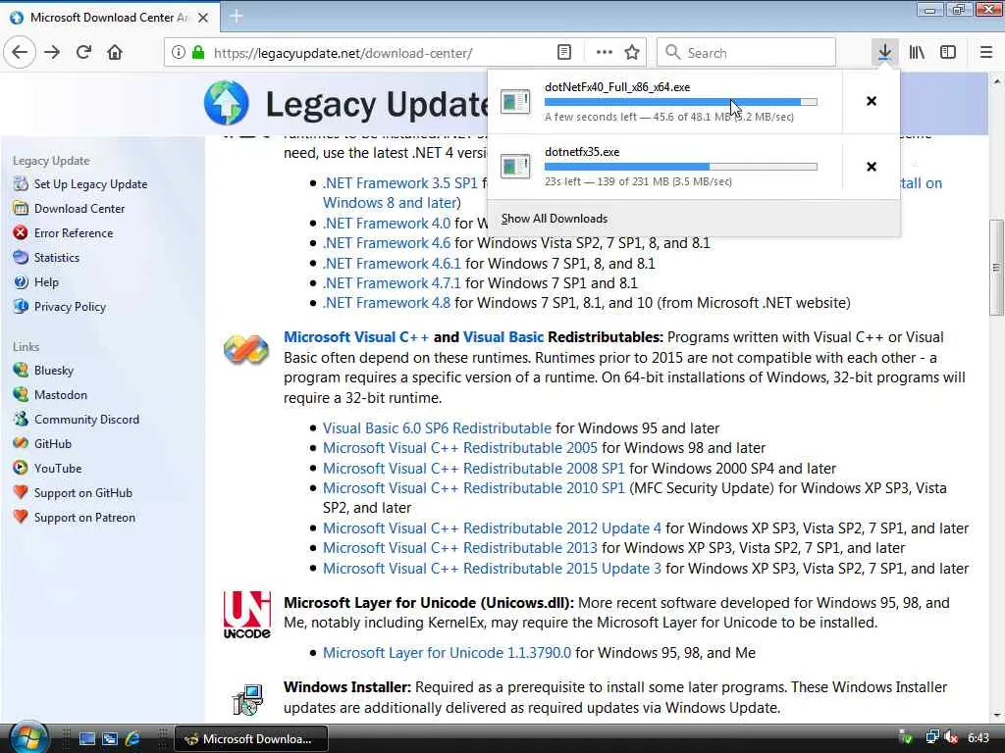Open a new tab with plus button

pos(236,17)
